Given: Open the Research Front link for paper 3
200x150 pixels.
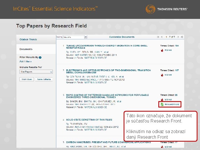Looking at the screenshot, I should pyautogui.click(x=172, y=104).
